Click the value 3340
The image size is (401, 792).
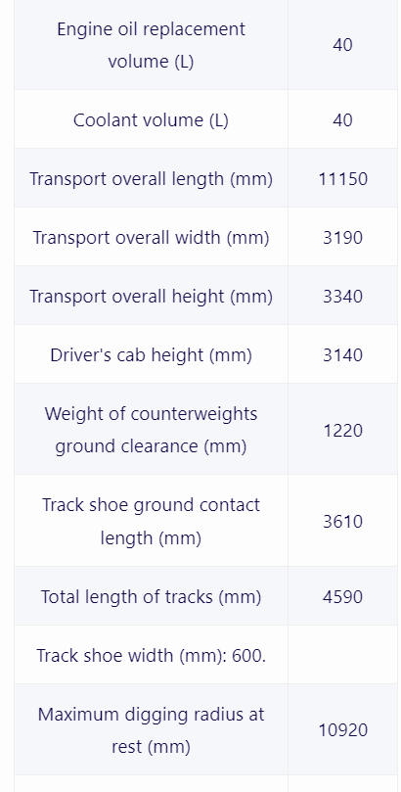click(x=343, y=296)
